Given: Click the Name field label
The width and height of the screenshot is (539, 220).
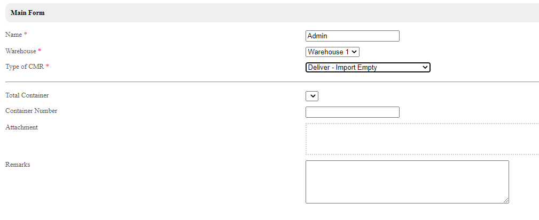Looking at the screenshot, I should [13, 35].
